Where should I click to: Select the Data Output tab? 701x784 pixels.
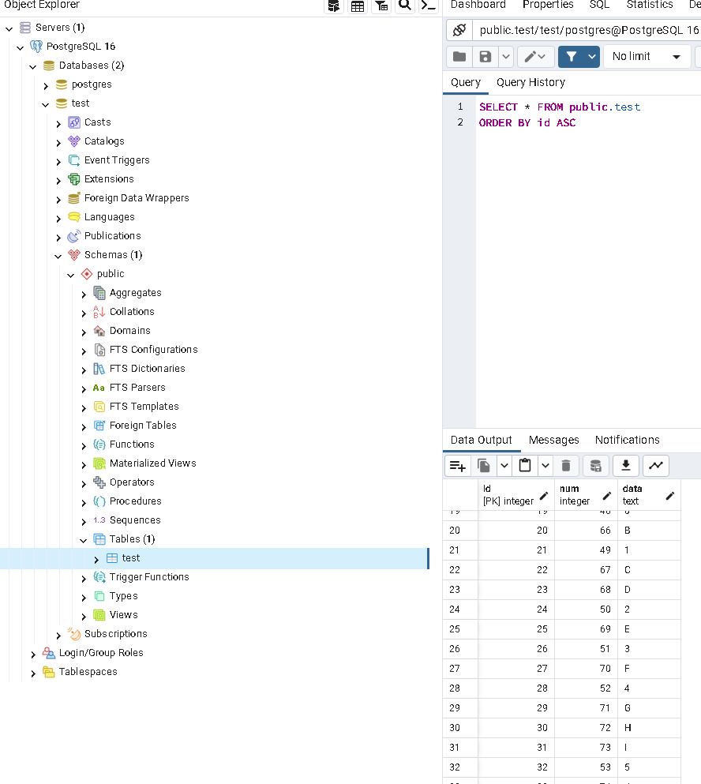(x=481, y=440)
